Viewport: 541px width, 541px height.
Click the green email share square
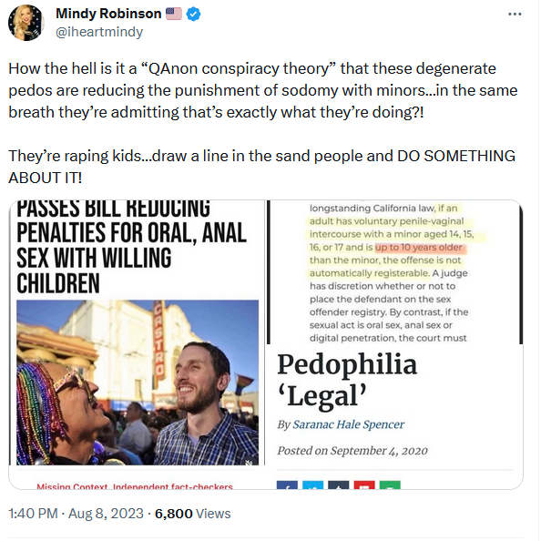click(390, 485)
